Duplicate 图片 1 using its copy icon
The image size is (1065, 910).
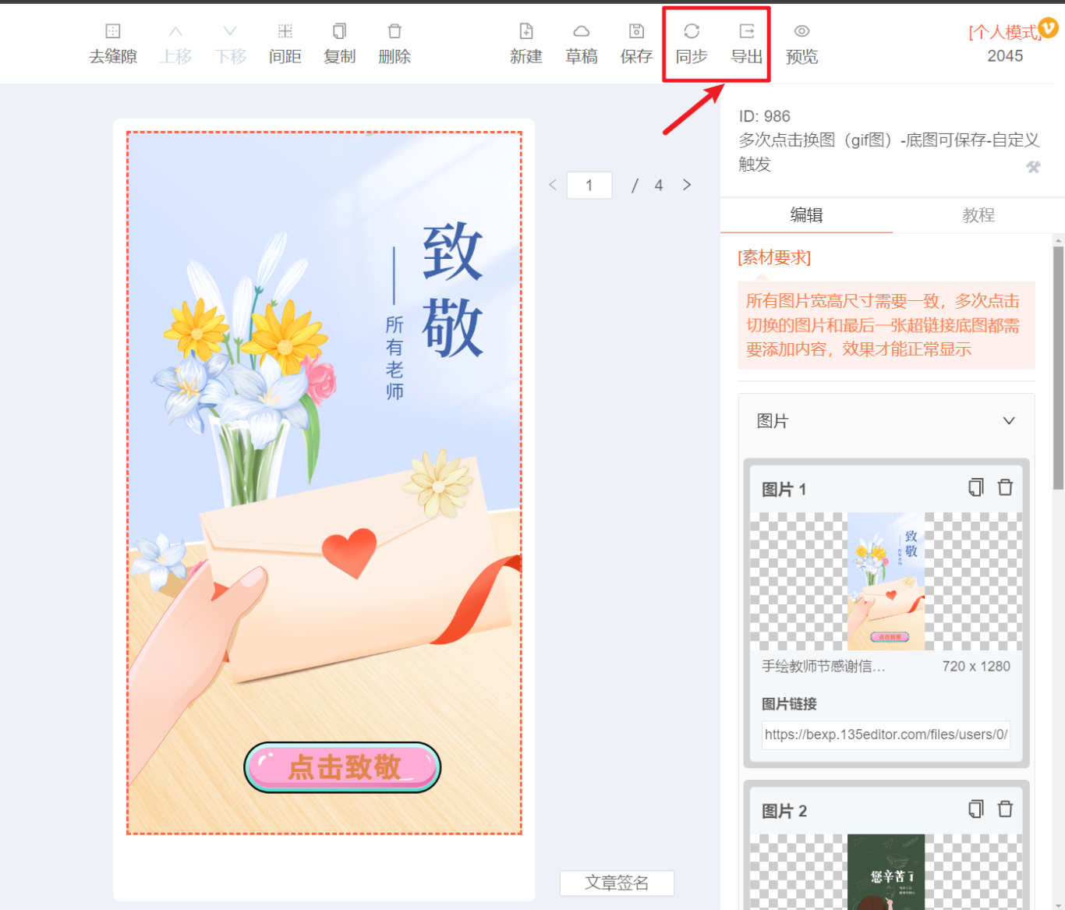(x=975, y=487)
